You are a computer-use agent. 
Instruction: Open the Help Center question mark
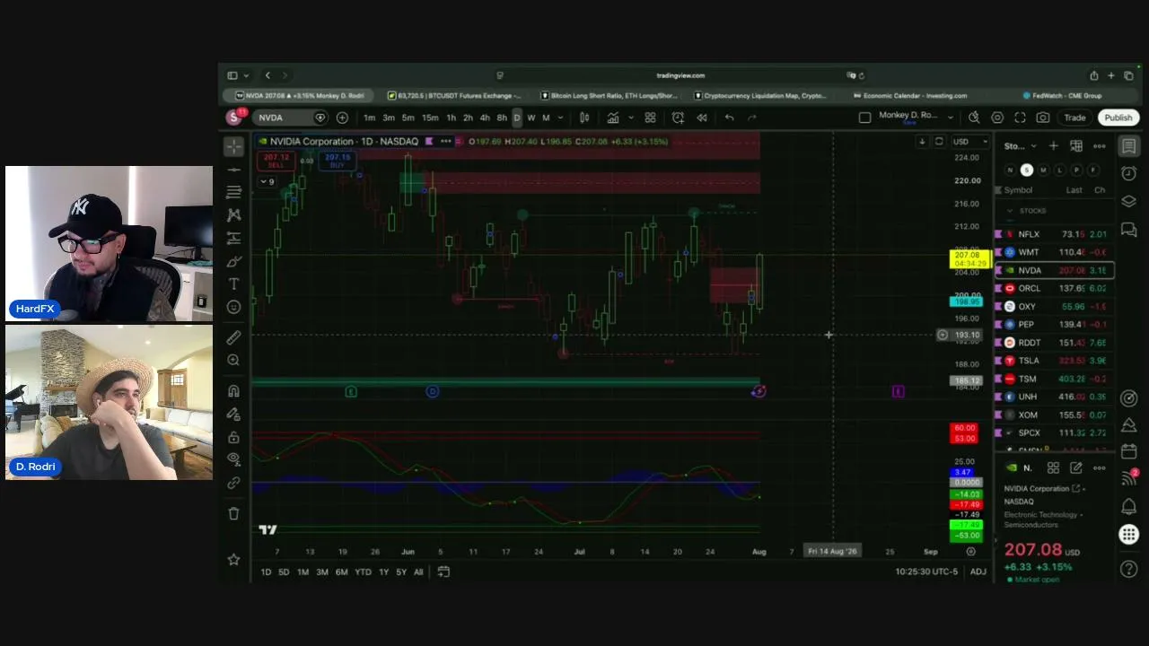point(1129,569)
